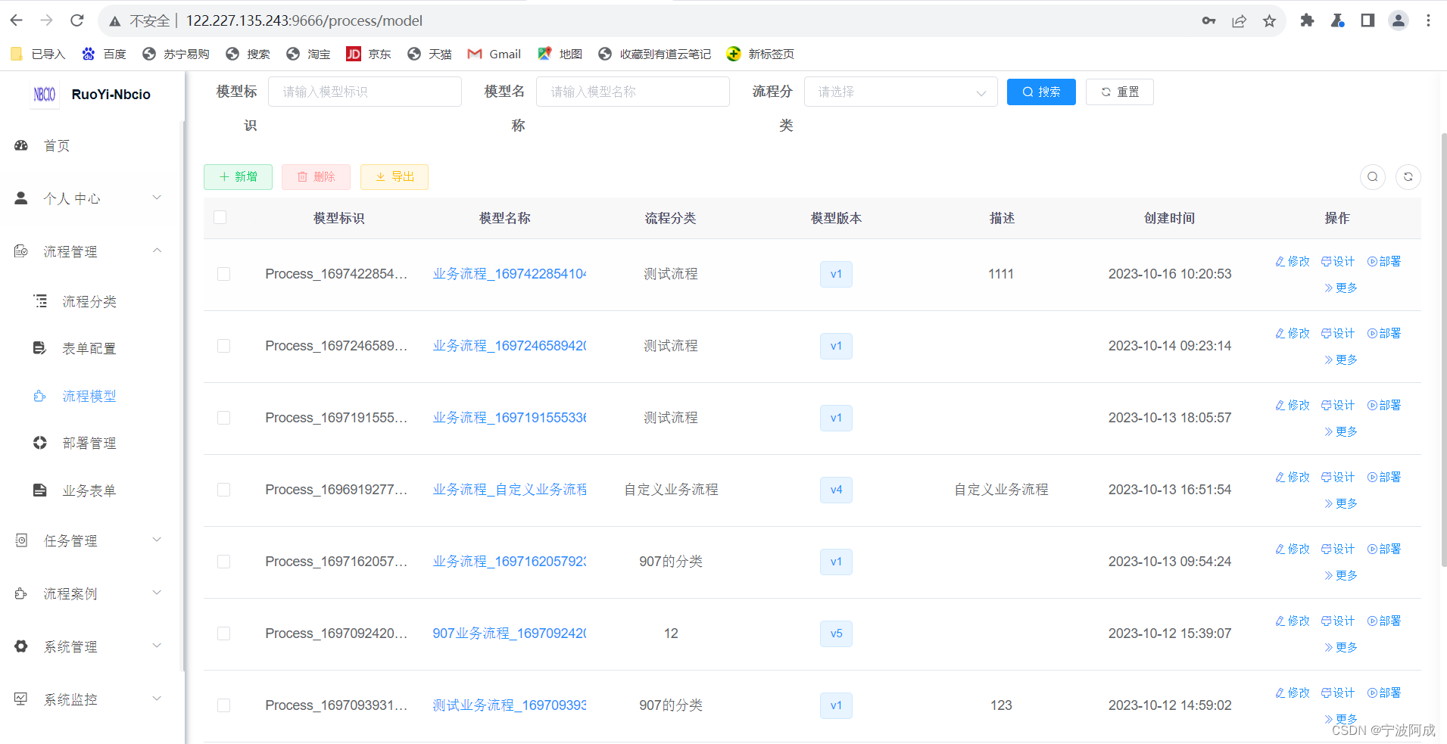Viewport: 1447px width, 744px height.
Task: Check the Process_1697162057 row checkbox
Action: [x=223, y=562]
